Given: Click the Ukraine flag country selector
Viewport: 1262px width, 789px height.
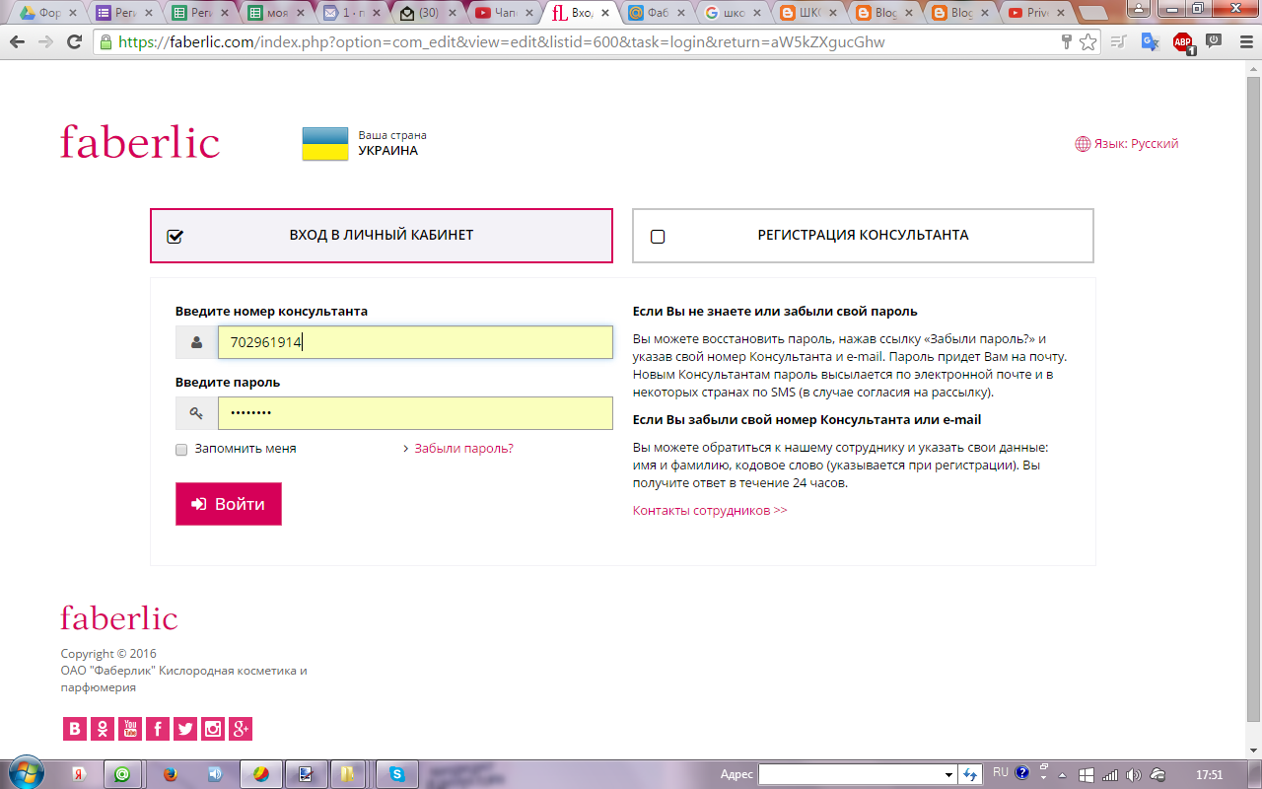Looking at the screenshot, I should [x=324, y=143].
